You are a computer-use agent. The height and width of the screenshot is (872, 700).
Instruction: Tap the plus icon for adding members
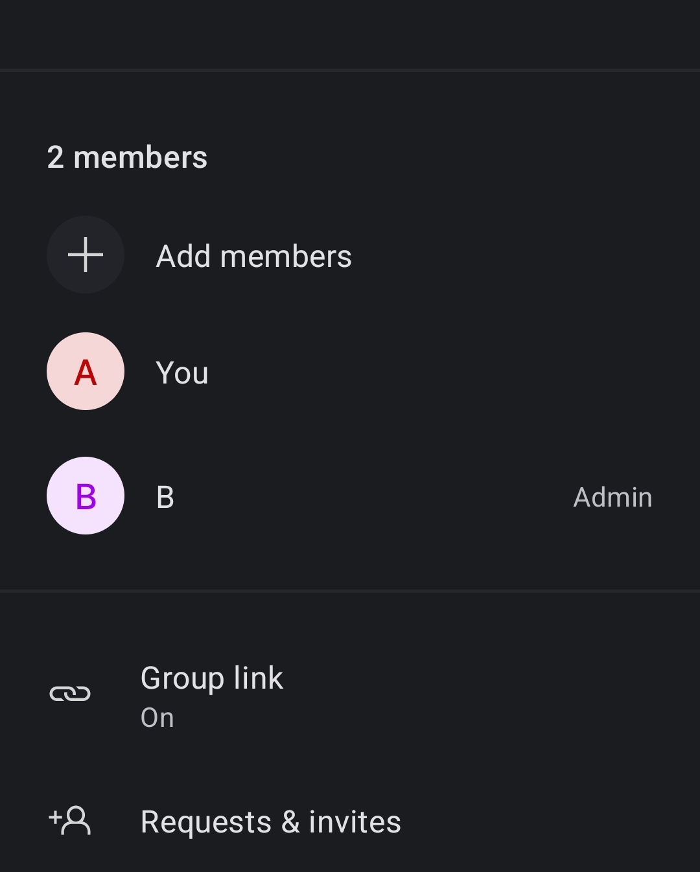tap(85, 255)
